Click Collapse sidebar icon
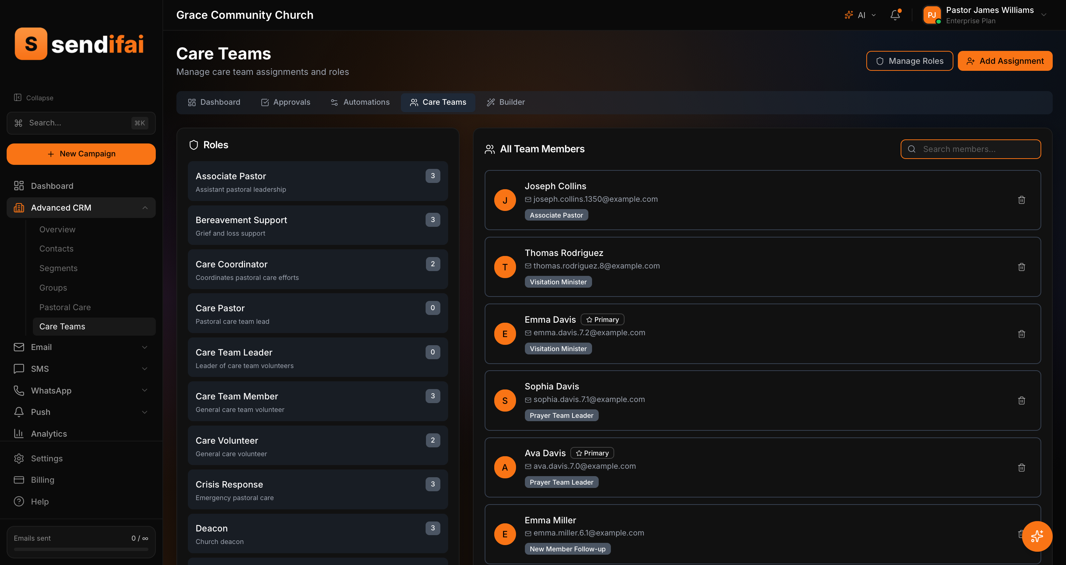 click(17, 98)
